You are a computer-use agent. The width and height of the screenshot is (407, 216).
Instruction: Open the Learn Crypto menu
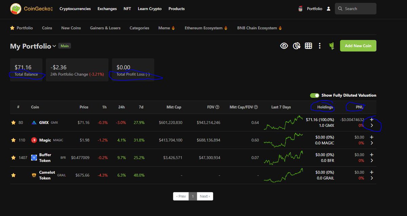[150, 9]
